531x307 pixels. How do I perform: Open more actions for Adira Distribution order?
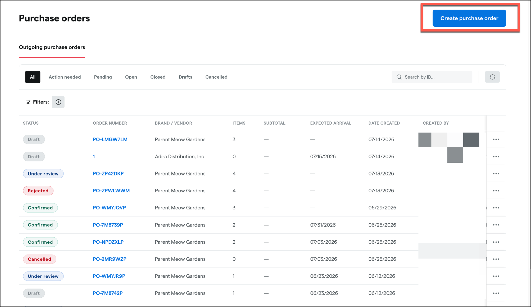[496, 156]
